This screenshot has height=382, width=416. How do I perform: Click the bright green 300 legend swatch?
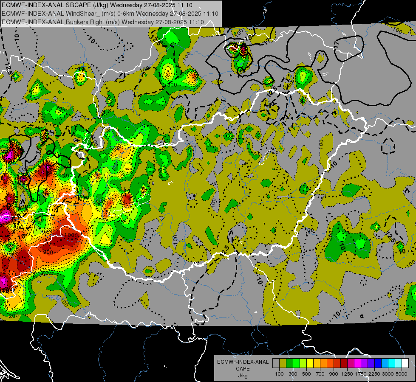(x=296, y=363)
